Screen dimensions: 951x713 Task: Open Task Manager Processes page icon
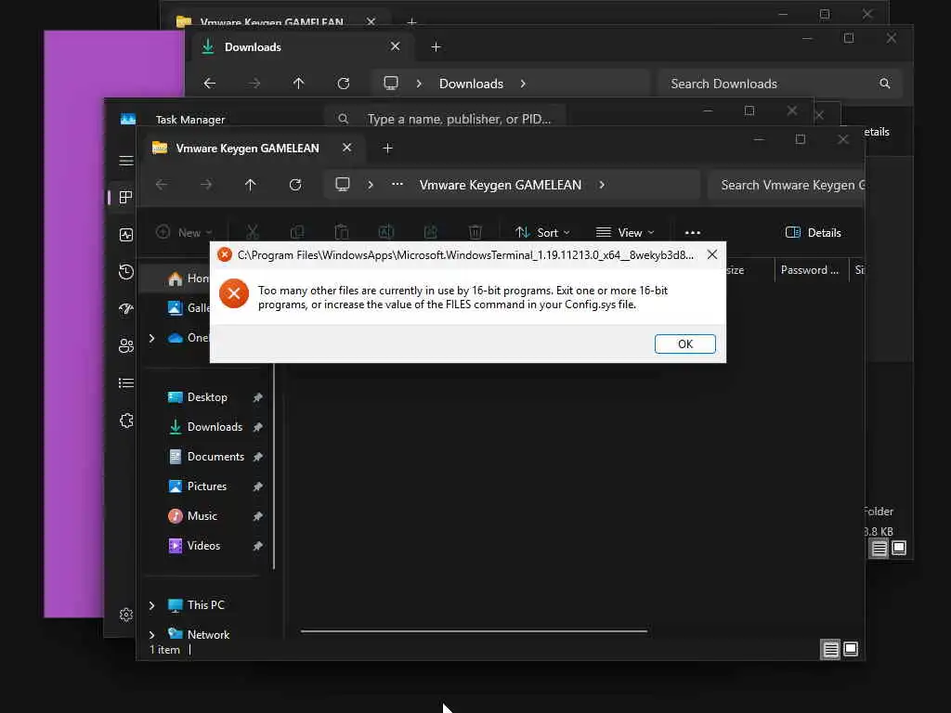point(126,197)
